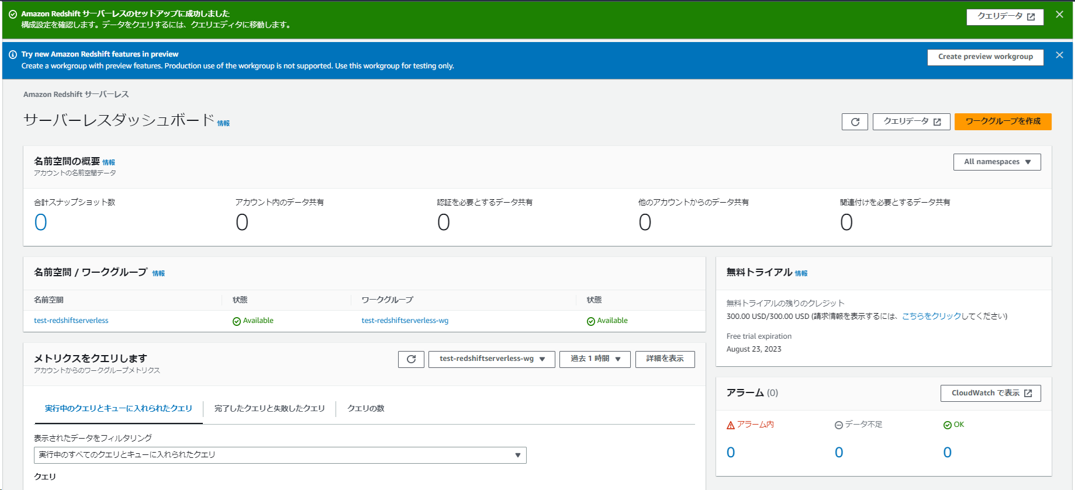Image resolution: width=1075 pixels, height=490 pixels.
Task: Click external link icon on CloudWatch button
Action: click(1028, 394)
